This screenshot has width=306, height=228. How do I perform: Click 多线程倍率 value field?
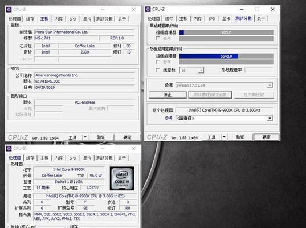click(x=259, y=70)
